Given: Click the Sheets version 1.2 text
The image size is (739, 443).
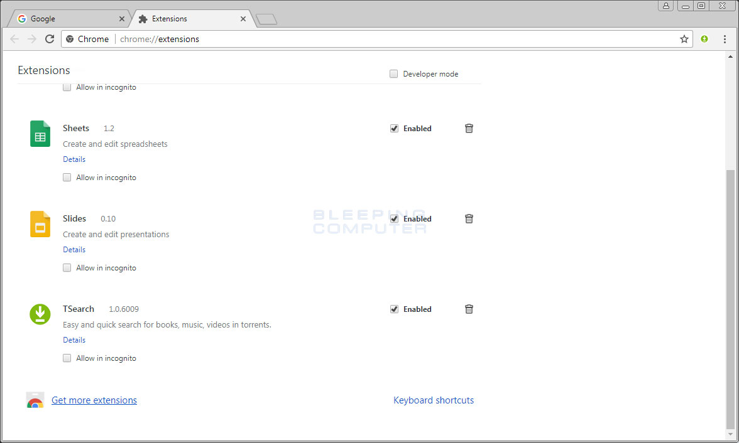Looking at the screenshot, I should point(109,129).
